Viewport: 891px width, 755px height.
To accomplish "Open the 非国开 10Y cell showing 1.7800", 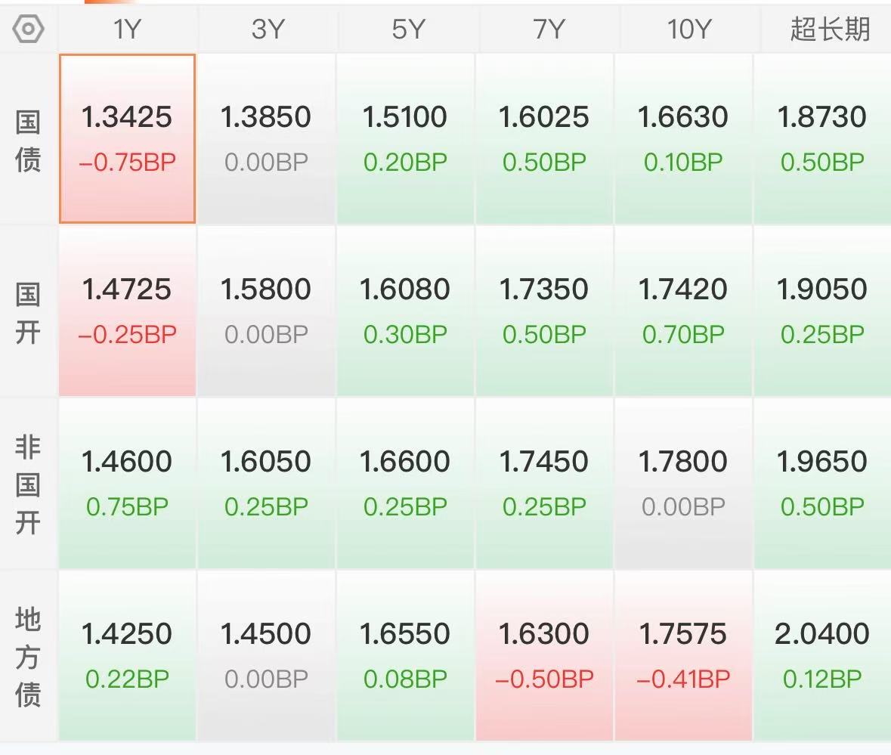I will (683, 484).
